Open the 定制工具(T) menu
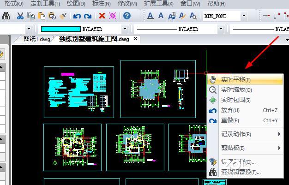Image resolution: width=289 pixels, height=185 pixels. [x=45, y=3]
